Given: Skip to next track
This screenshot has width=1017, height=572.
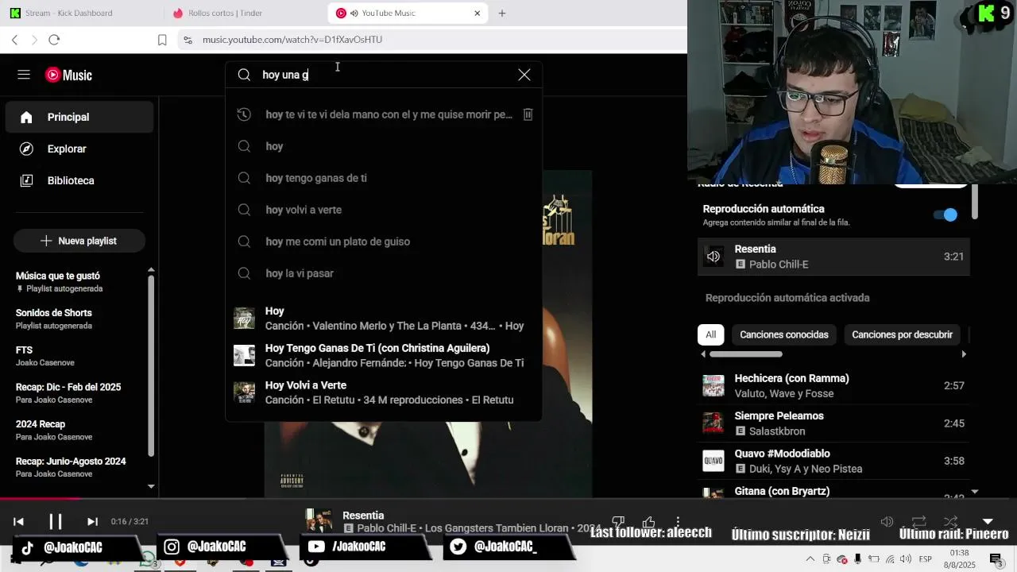Looking at the screenshot, I should 92,521.
